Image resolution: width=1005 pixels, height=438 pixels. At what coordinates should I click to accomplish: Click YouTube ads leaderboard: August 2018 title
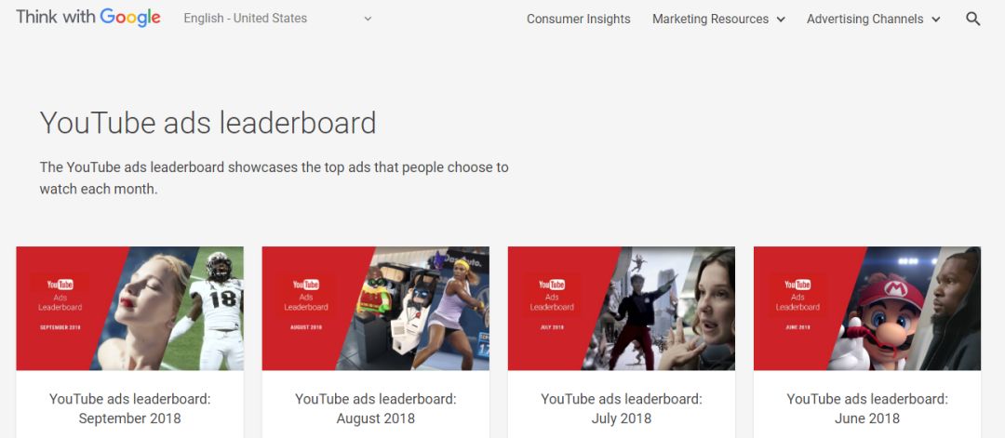pos(376,408)
